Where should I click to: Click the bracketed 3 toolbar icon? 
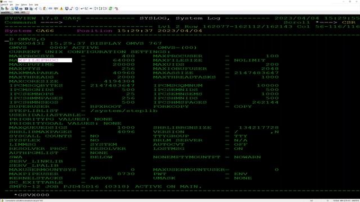105,8
